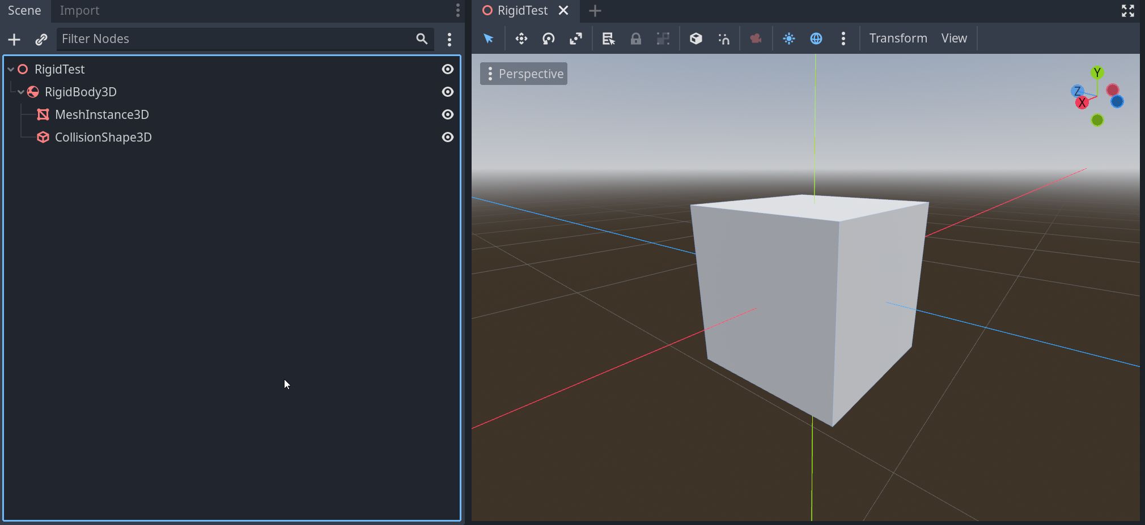This screenshot has width=1145, height=525.
Task: Toggle preview sunlight in viewport toolbar
Action: pos(788,39)
